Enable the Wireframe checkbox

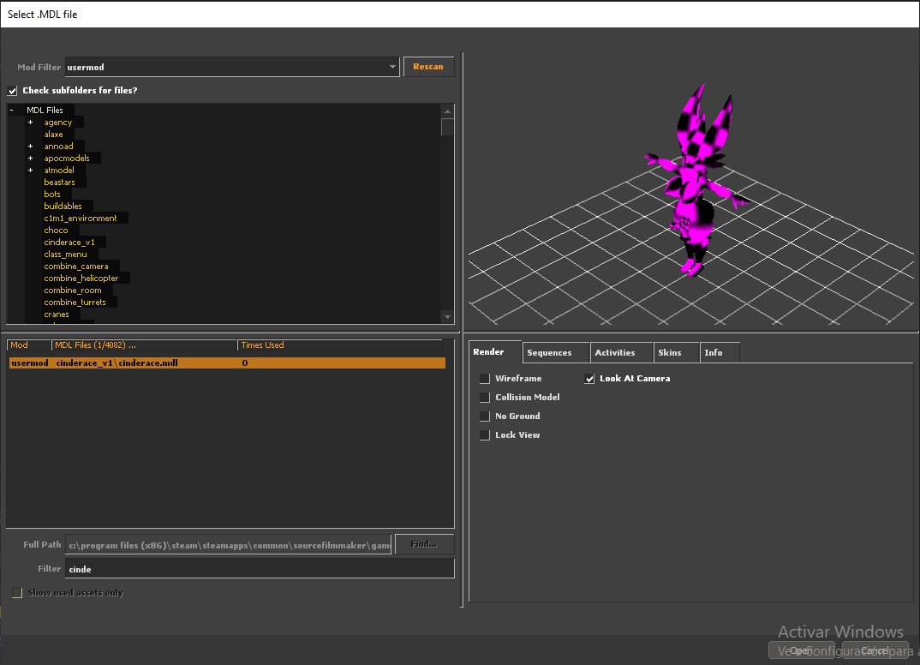(485, 379)
